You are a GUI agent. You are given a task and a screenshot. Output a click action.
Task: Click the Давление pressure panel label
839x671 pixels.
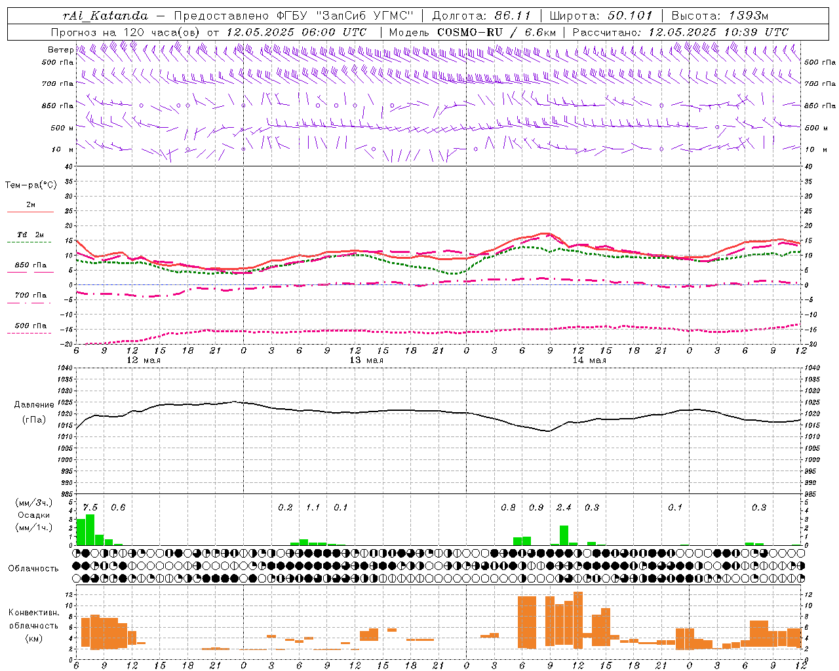click(x=34, y=405)
